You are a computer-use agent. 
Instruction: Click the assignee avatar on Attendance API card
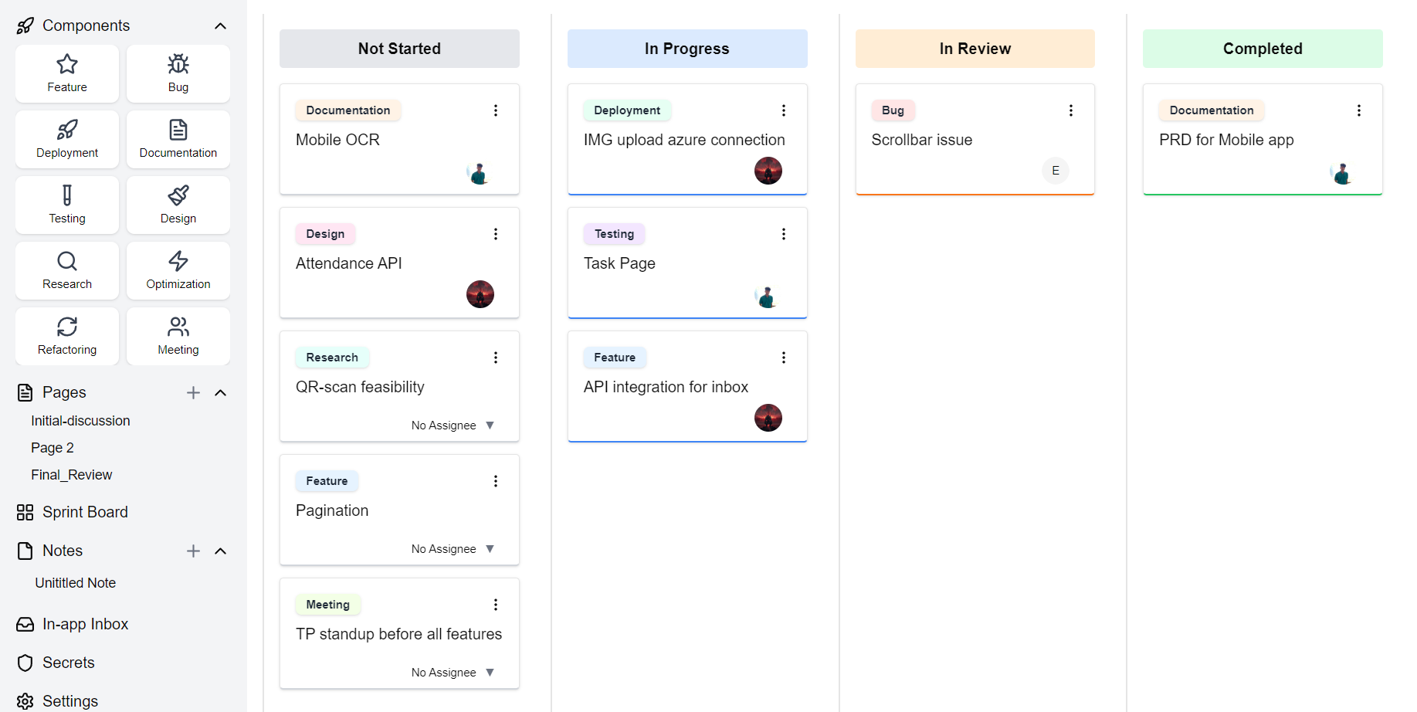(x=480, y=294)
